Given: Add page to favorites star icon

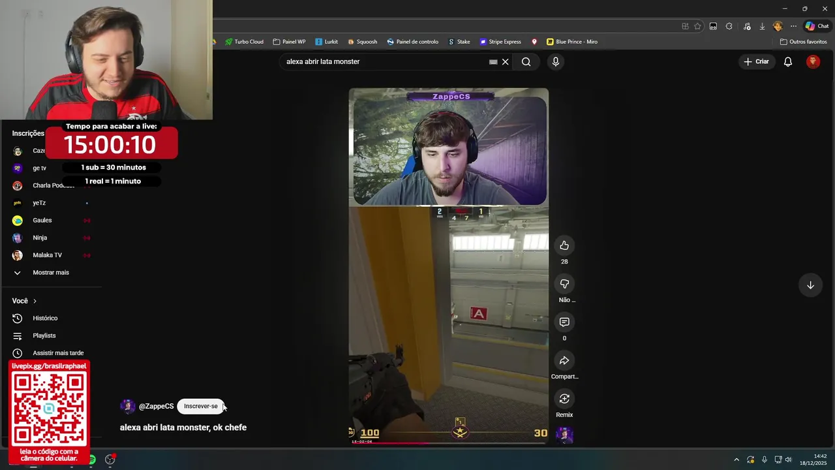Looking at the screenshot, I should pos(697,26).
